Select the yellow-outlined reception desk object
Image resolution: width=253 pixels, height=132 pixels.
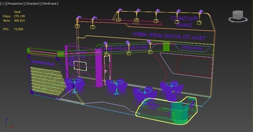pyautogui.click(x=166, y=110)
